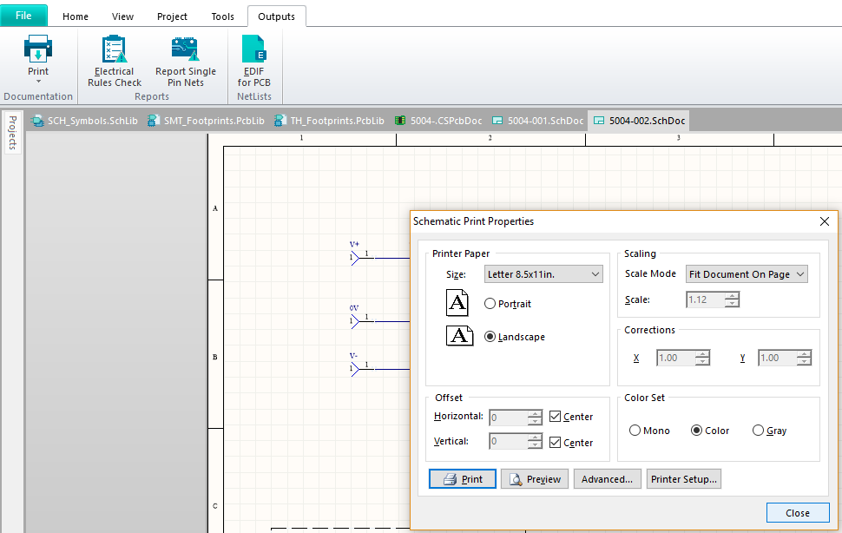Click the portrait page orientation icon
This screenshot has width=842, height=533.
[x=457, y=304]
